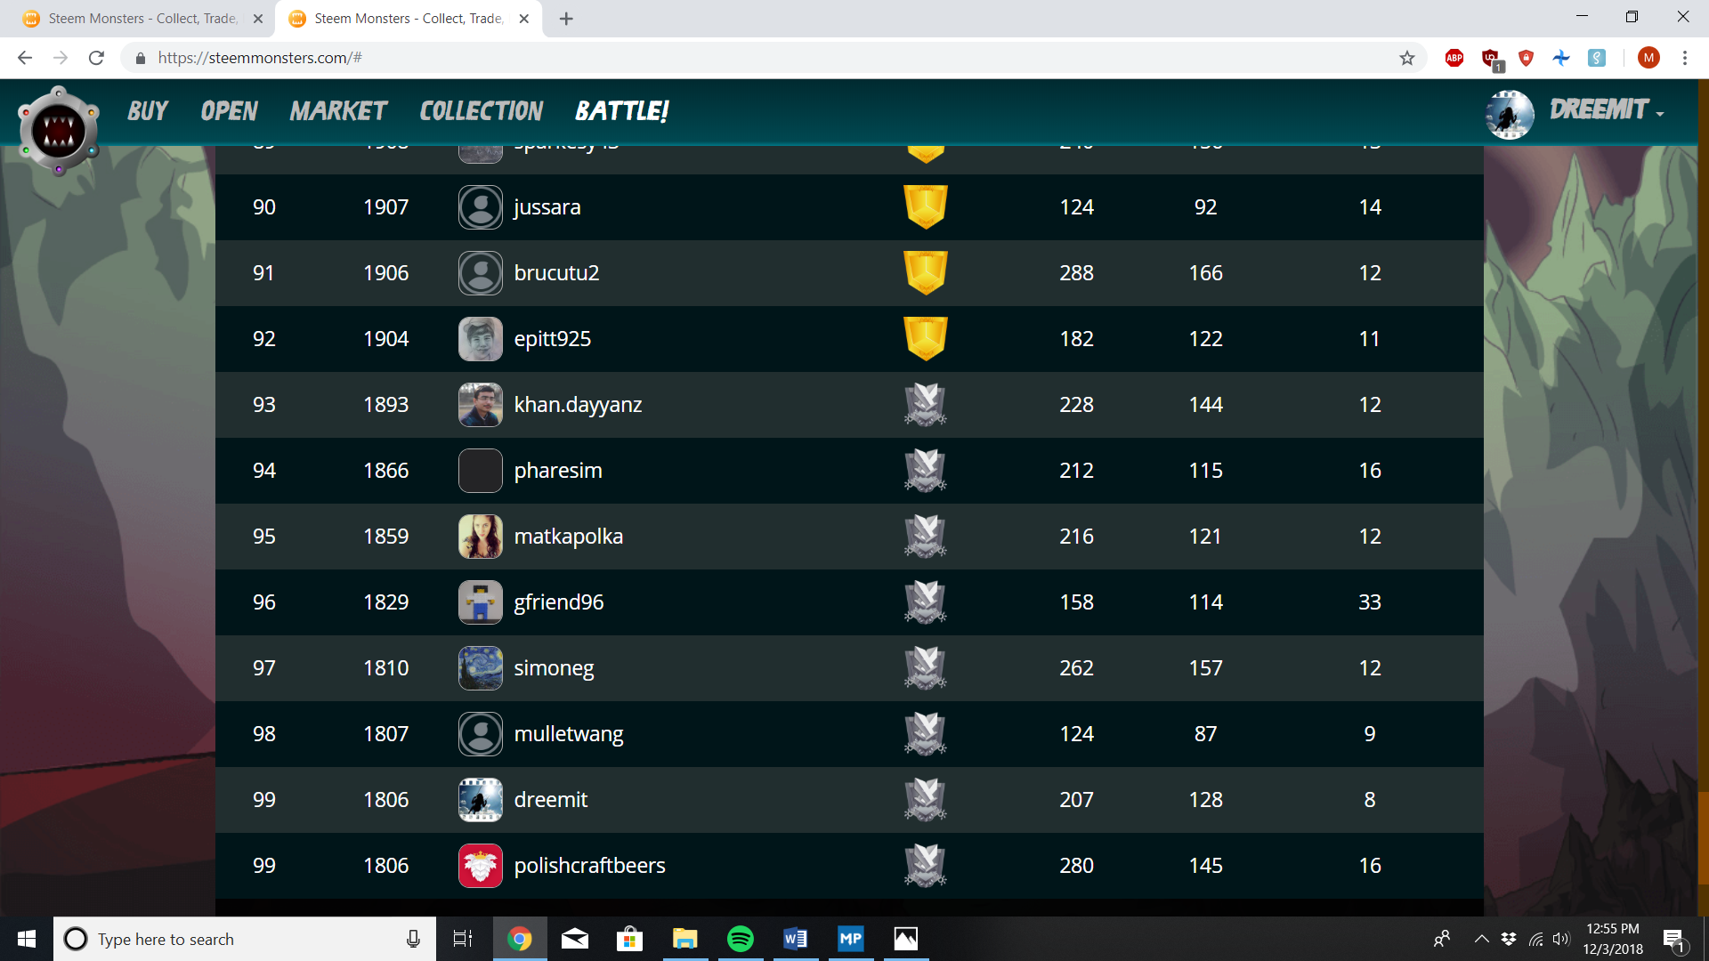Open player epitt925's name link
This screenshot has width=1709, height=961.
coord(552,339)
